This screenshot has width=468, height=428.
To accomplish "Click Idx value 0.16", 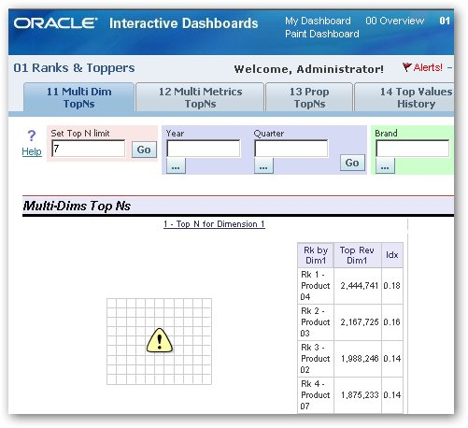I will coord(392,322).
